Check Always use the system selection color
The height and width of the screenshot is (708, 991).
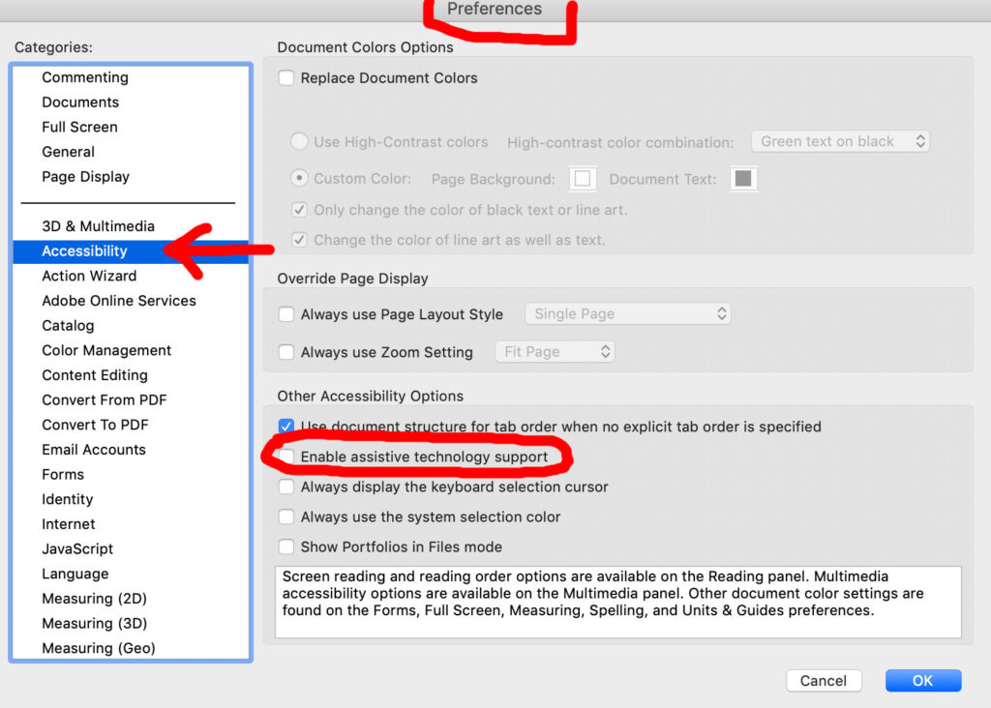pyautogui.click(x=286, y=516)
